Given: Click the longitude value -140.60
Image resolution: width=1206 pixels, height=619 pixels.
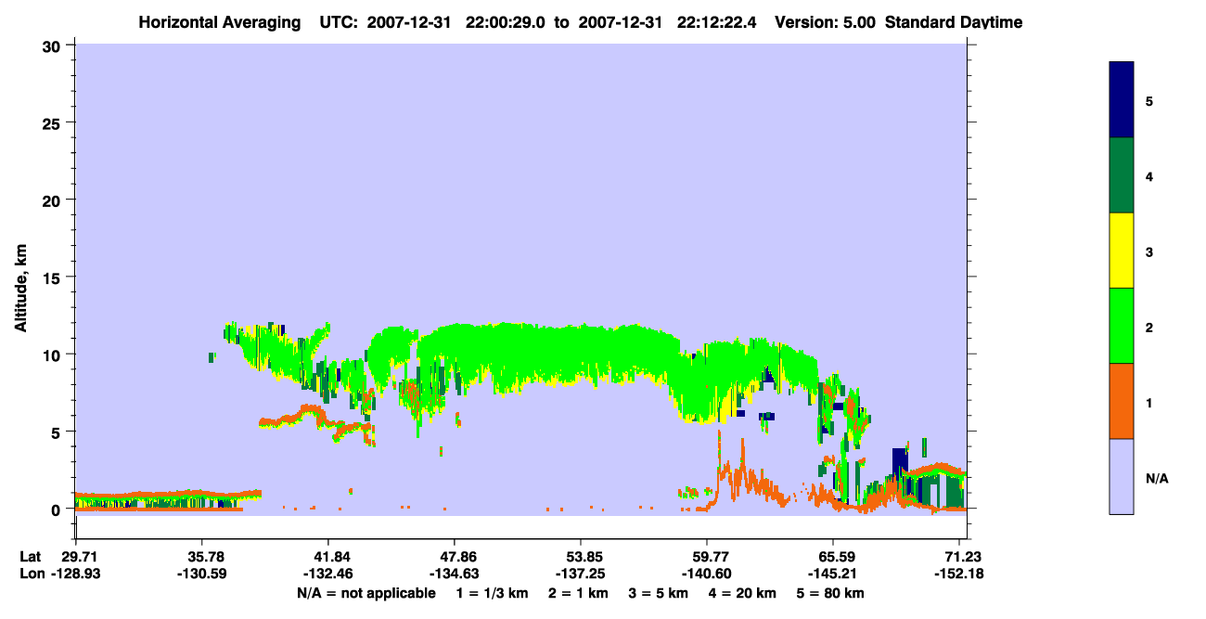Looking at the screenshot, I should (706, 574).
